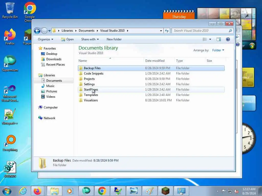Select the Projects folder
262x196 pixels.
[x=151, y=79]
